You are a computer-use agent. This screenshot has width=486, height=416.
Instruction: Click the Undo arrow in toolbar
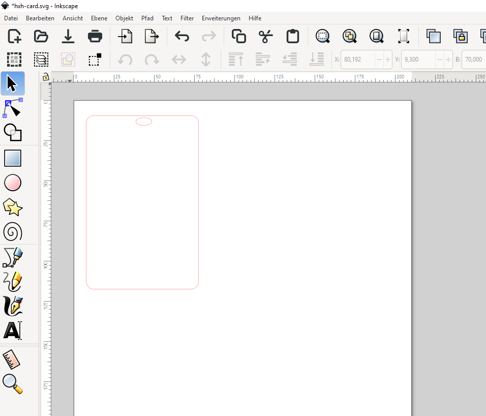coord(181,37)
